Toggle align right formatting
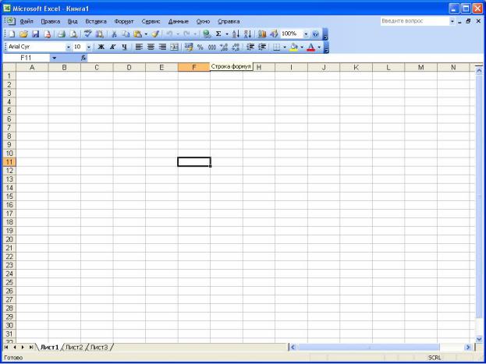The image size is (486, 364). pos(162,47)
